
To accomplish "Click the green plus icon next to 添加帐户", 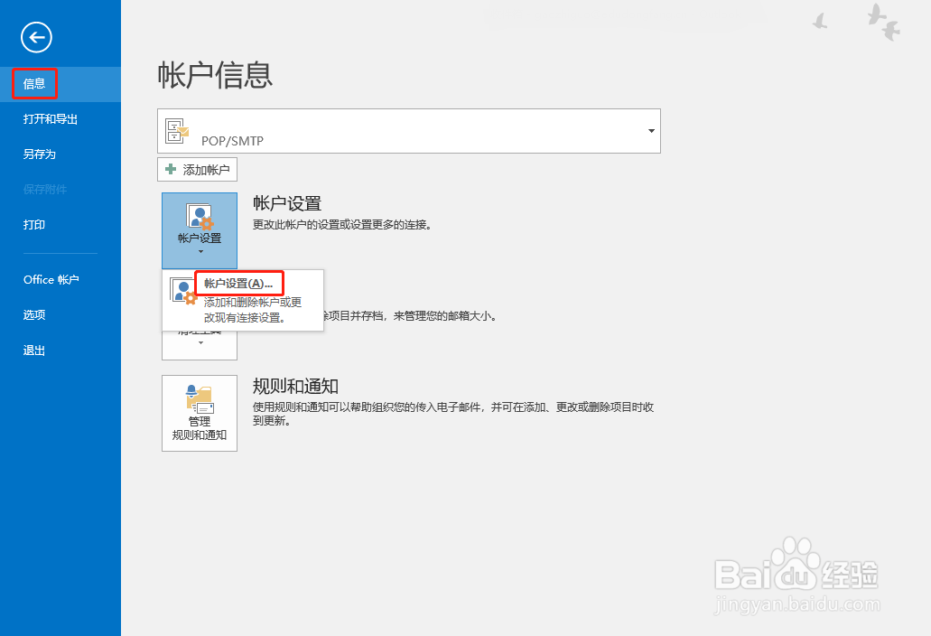I will (172, 169).
